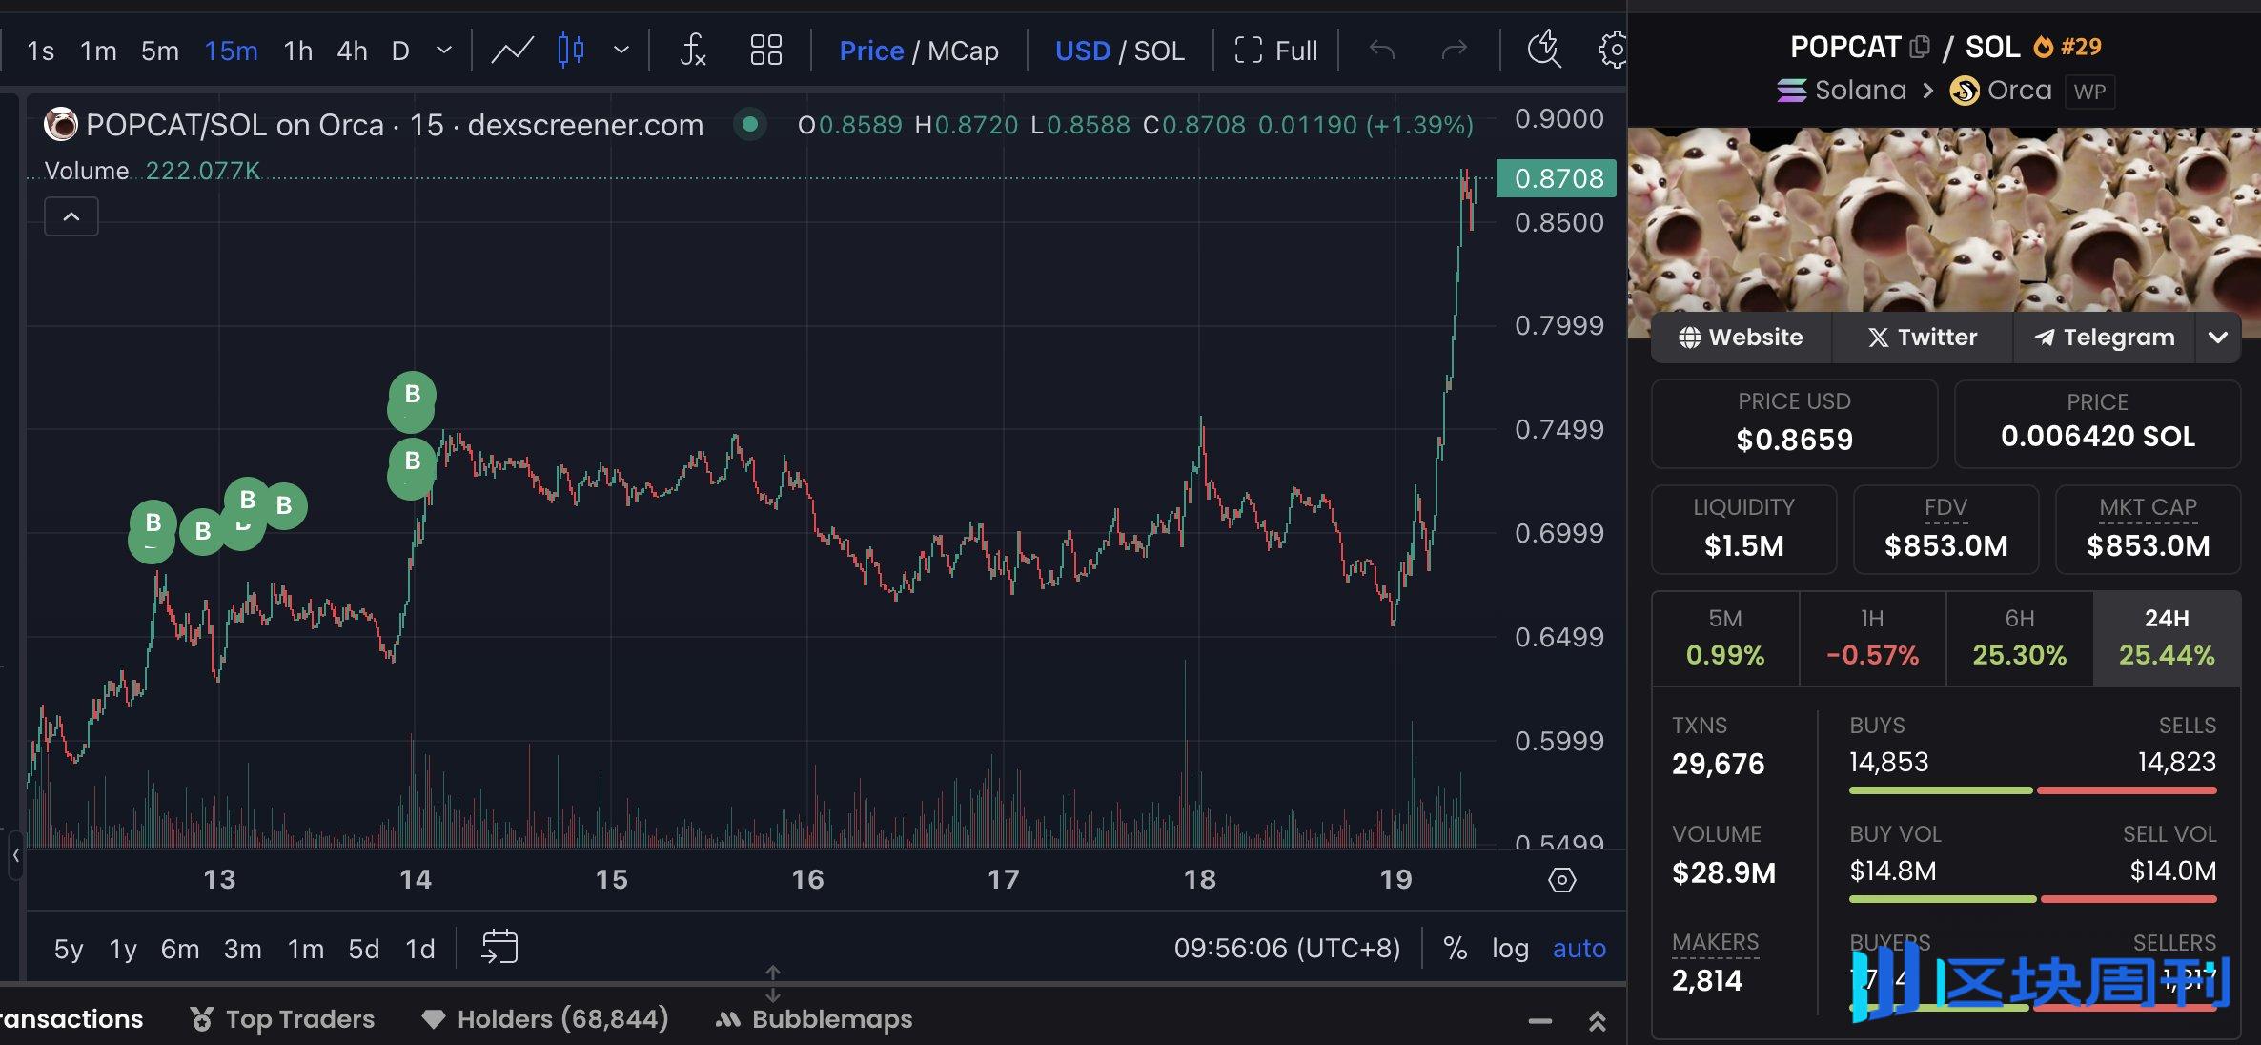Collapse the chart legend arrow box
This screenshot has height=1045, width=2261.
click(71, 216)
